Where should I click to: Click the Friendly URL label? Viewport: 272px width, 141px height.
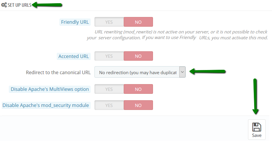[75, 22]
